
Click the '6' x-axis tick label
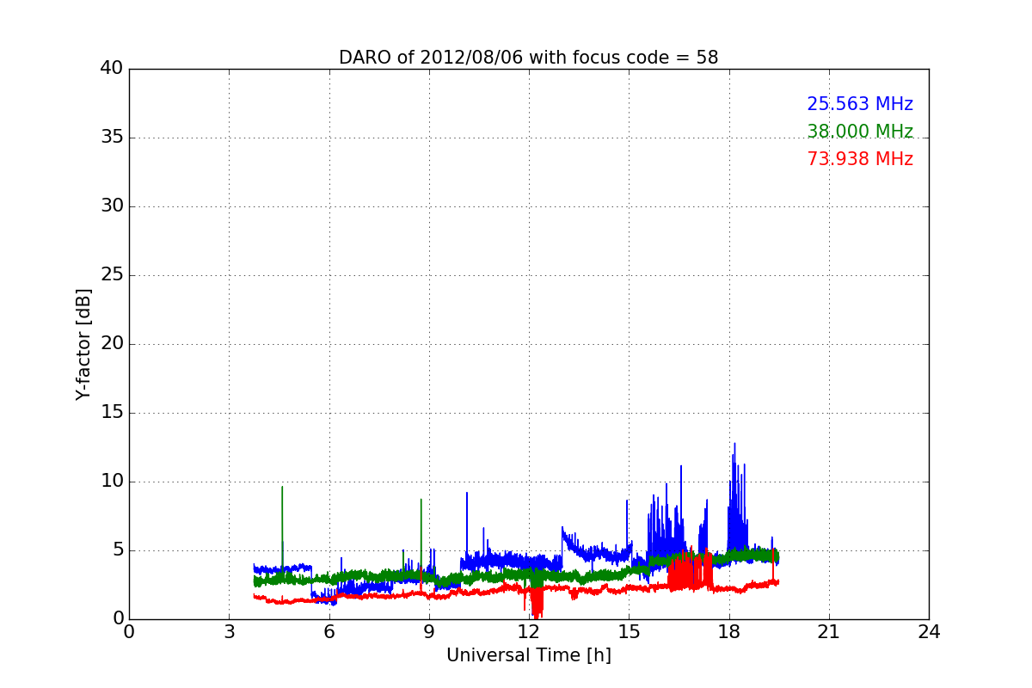(329, 632)
